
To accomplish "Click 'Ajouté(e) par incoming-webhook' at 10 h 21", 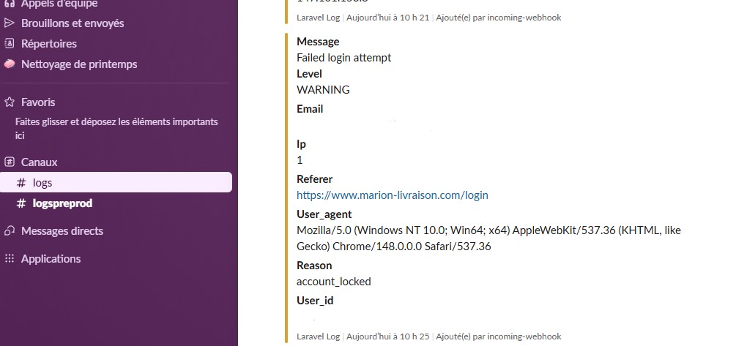I will (499, 18).
